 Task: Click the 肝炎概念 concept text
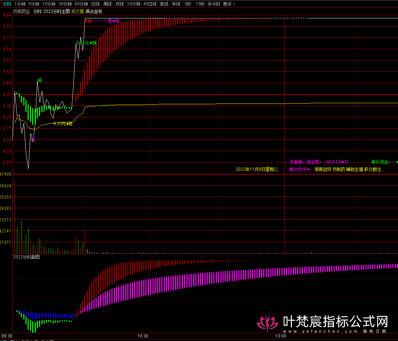point(373,169)
